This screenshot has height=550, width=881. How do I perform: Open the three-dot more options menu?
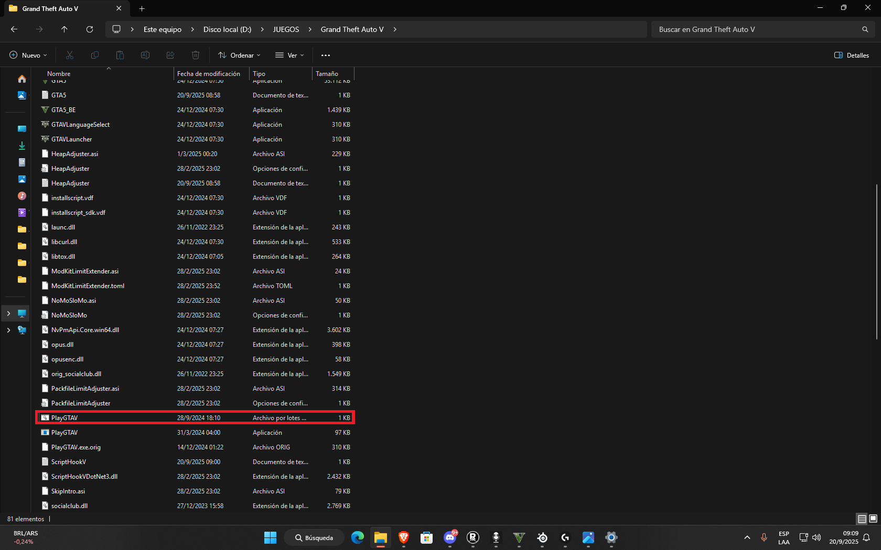[325, 55]
